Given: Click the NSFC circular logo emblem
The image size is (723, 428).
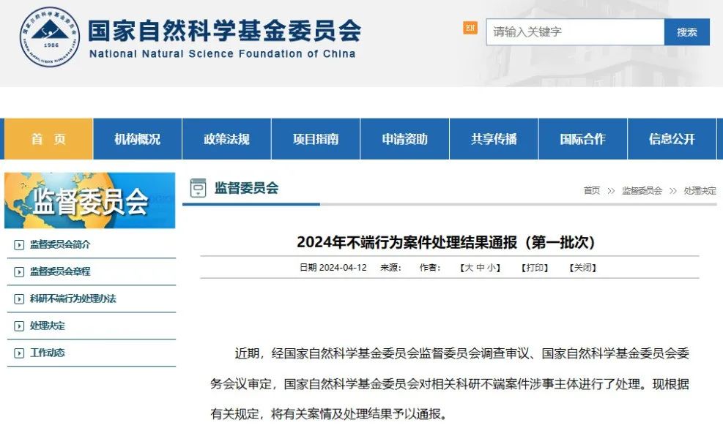Looking at the screenshot, I should (x=50, y=37).
